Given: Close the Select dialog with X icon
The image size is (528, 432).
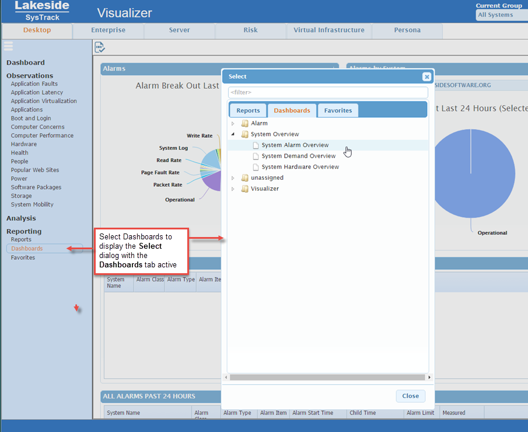Looking at the screenshot, I should pos(426,76).
